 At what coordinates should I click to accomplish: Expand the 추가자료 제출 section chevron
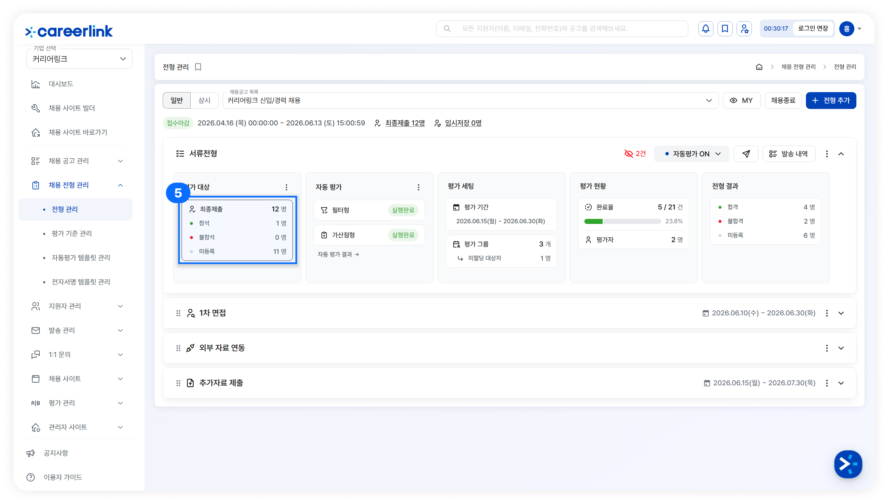[841, 383]
